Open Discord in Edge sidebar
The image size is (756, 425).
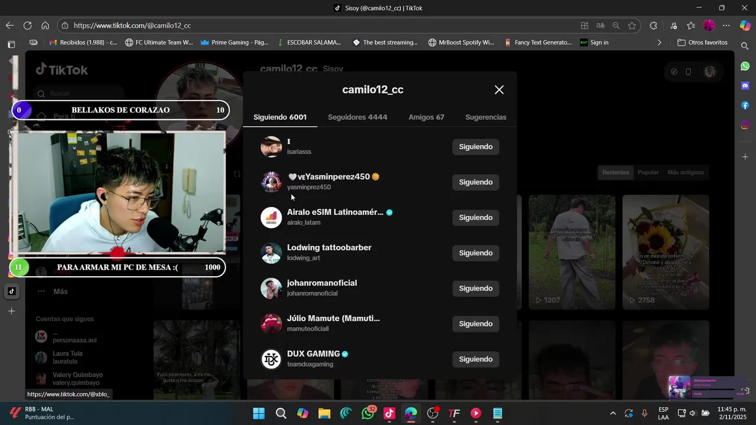pyautogui.click(x=745, y=86)
